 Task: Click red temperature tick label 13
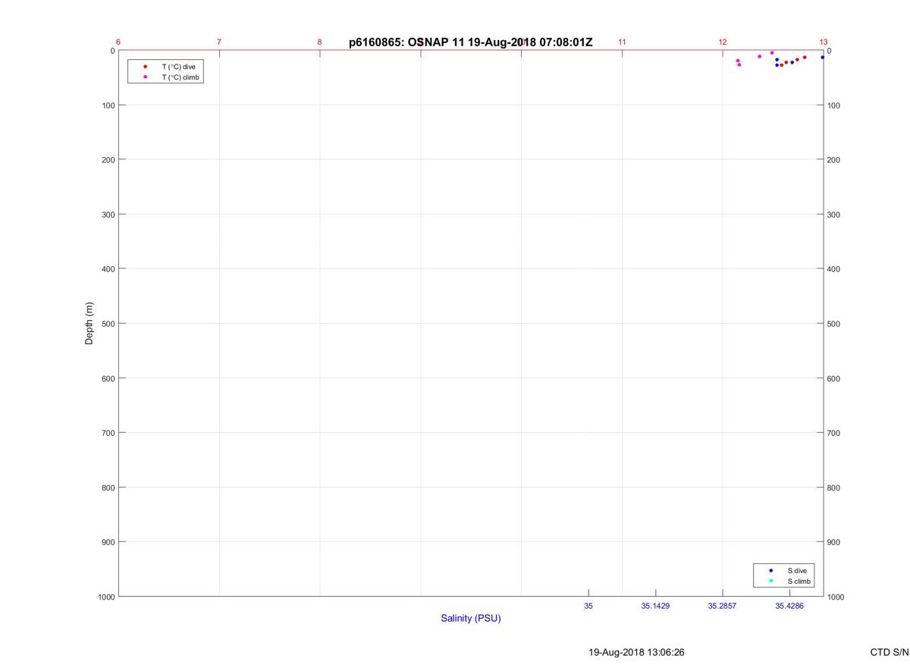(824, 42)
